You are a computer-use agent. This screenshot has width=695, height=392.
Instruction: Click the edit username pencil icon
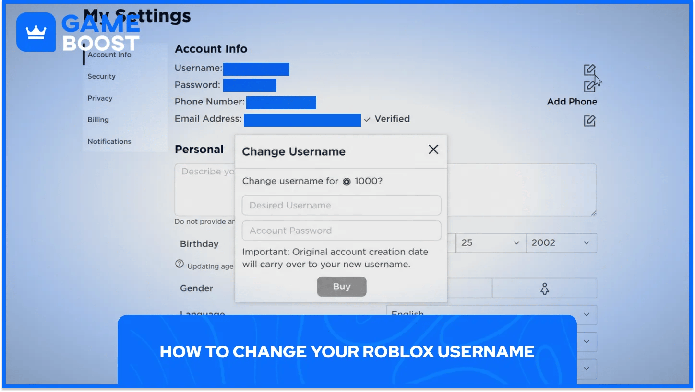click(x=590, y=70)
